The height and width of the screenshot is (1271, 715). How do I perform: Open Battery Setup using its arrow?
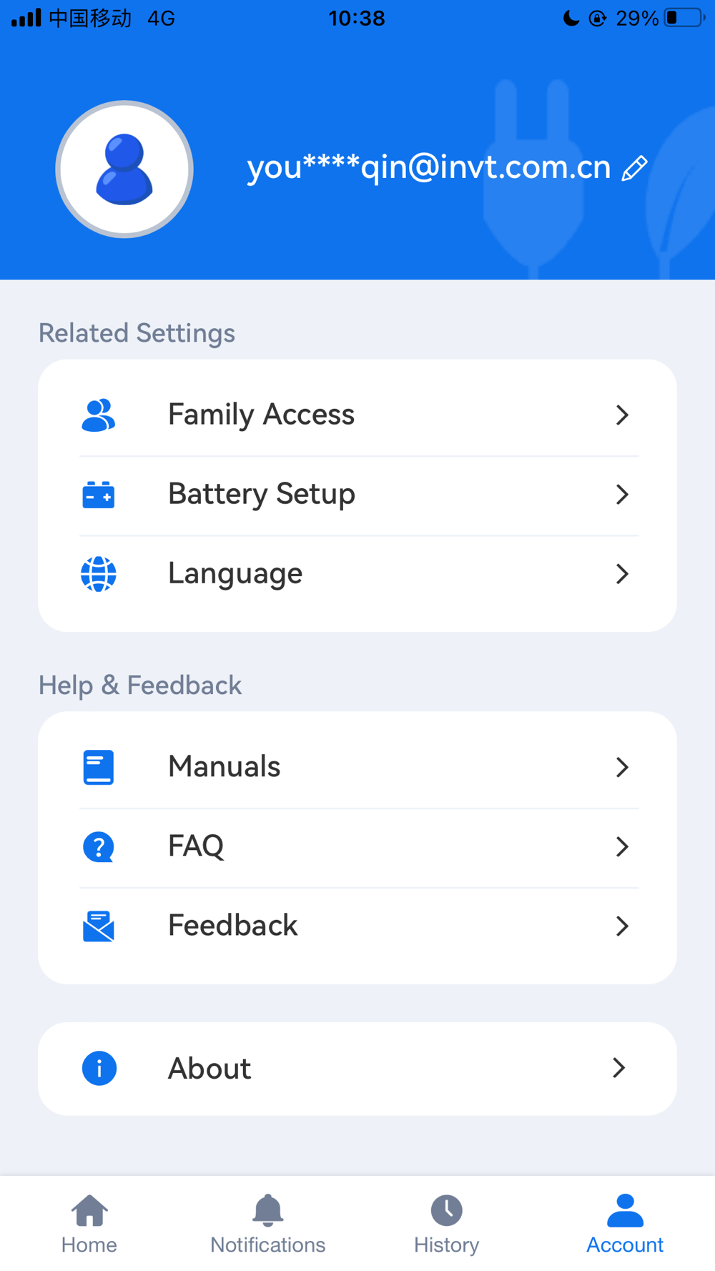coord(622,495)
